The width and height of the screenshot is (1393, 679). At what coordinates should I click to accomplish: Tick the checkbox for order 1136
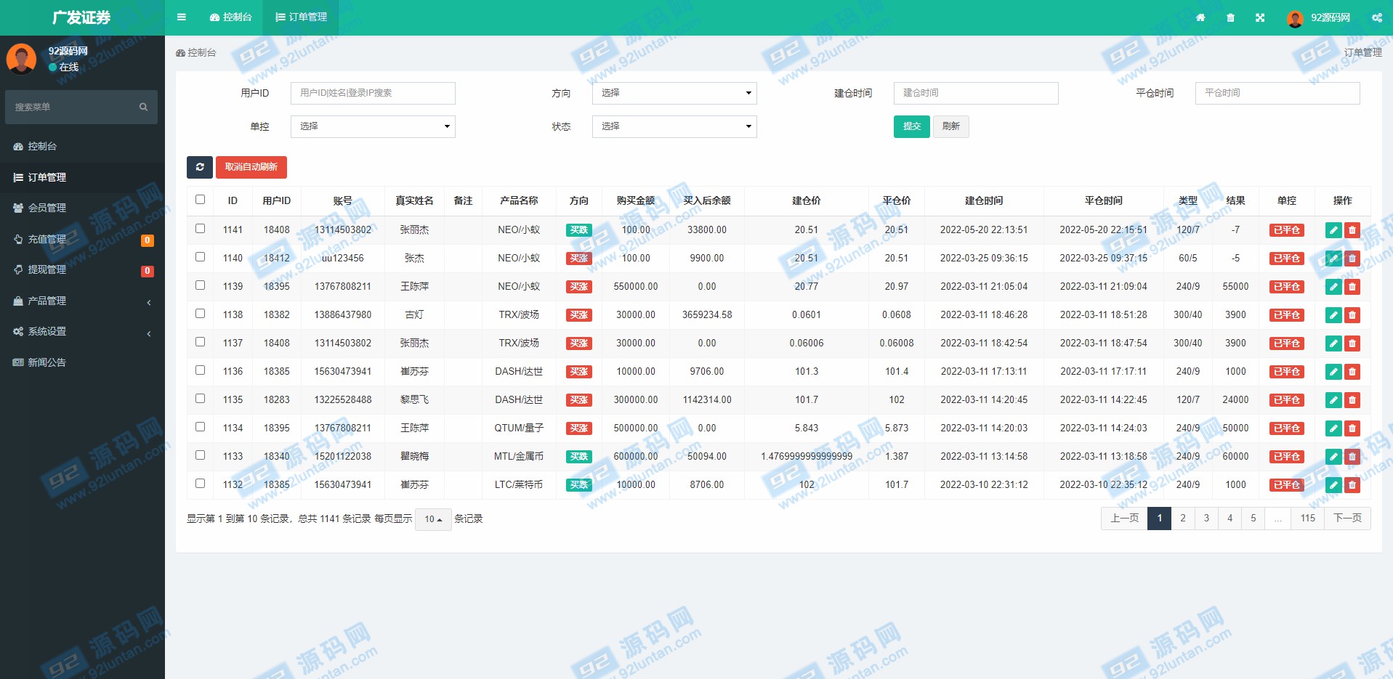point(201,370)
